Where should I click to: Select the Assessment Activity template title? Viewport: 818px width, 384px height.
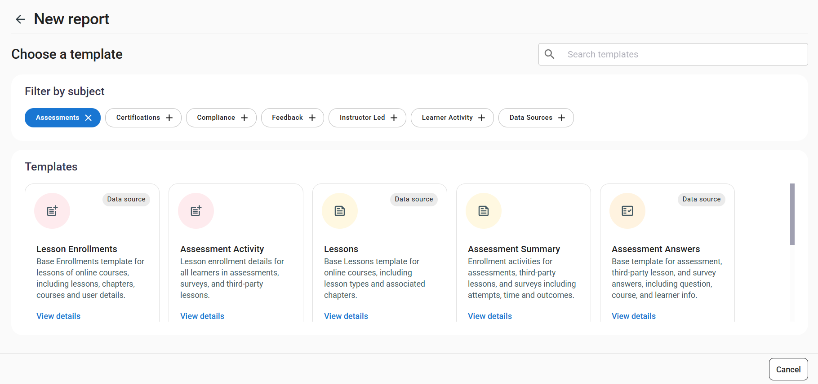click(x=222, y=249)
